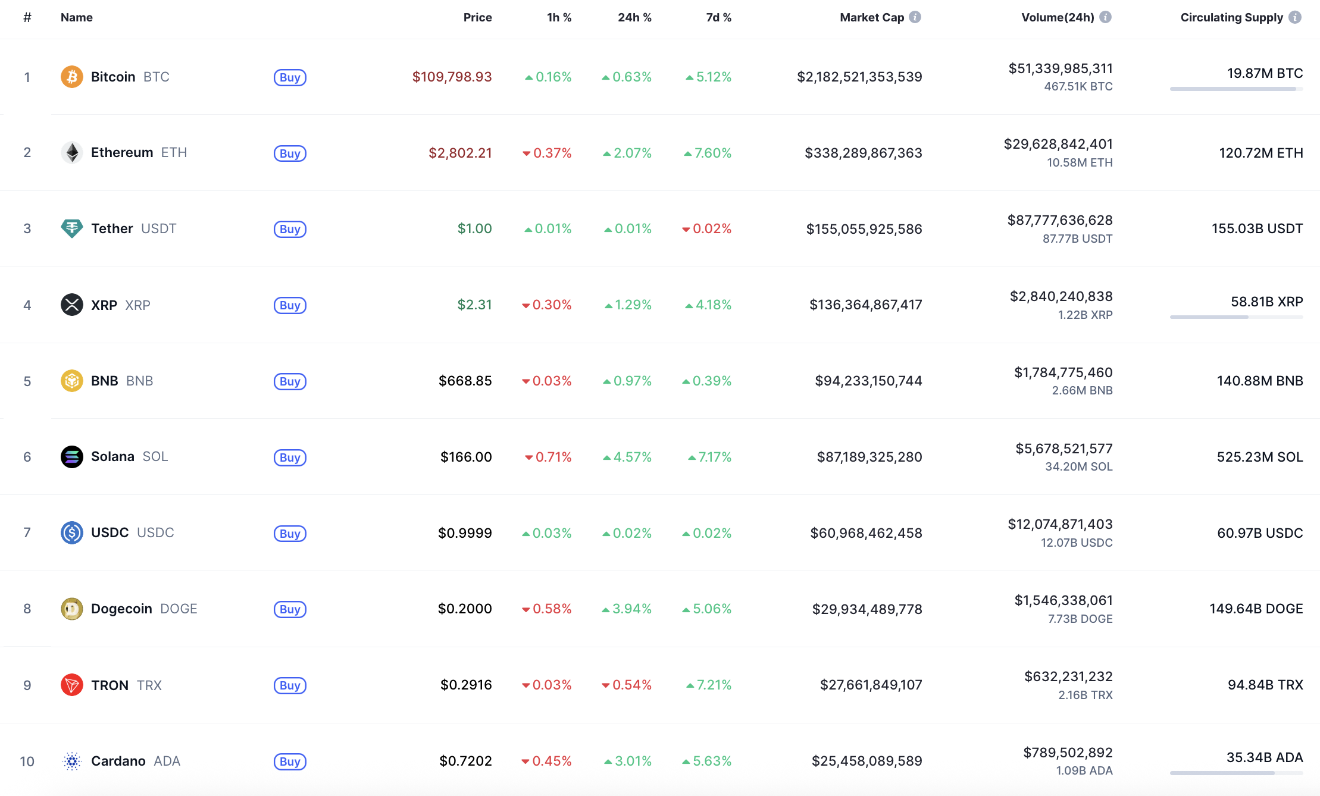Click the Ethereum diamond logo icon

(72, 153)
